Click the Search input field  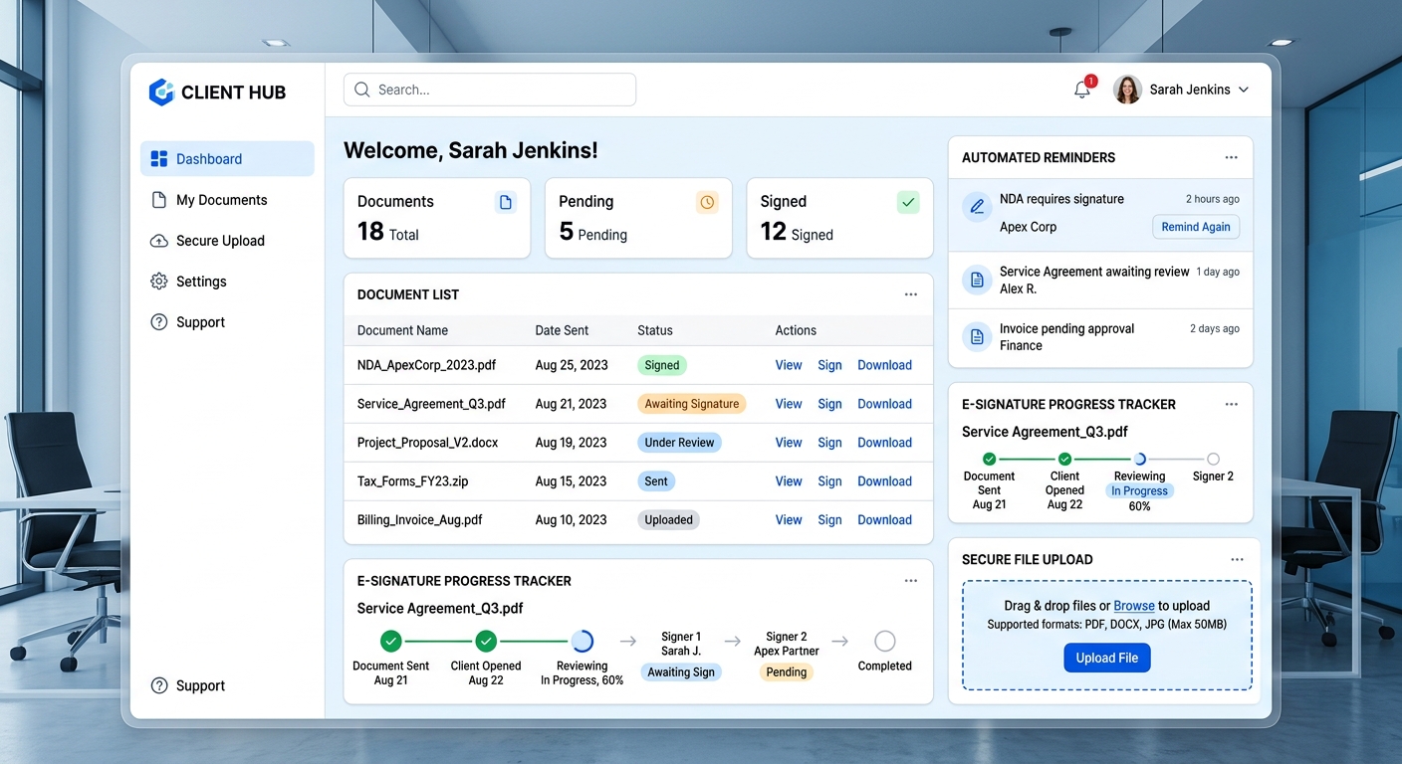click(489, 89)
